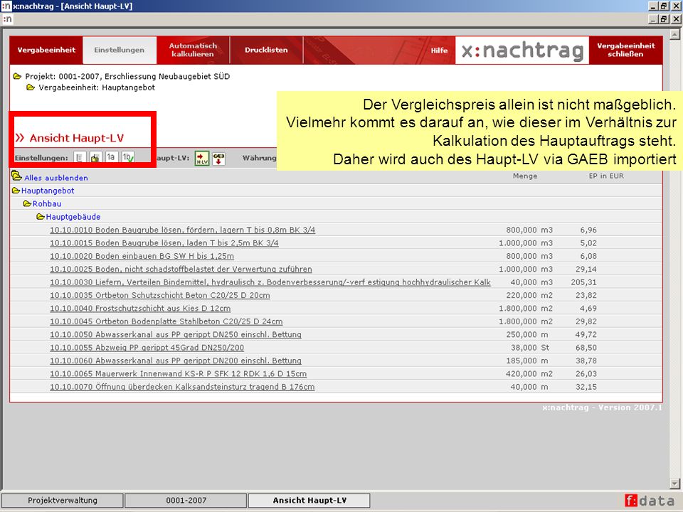This screenshot has height=512, width=683.
Task: Open position 10.10.0055 Abzweig PP gerippt
Action: click(147, 348)
